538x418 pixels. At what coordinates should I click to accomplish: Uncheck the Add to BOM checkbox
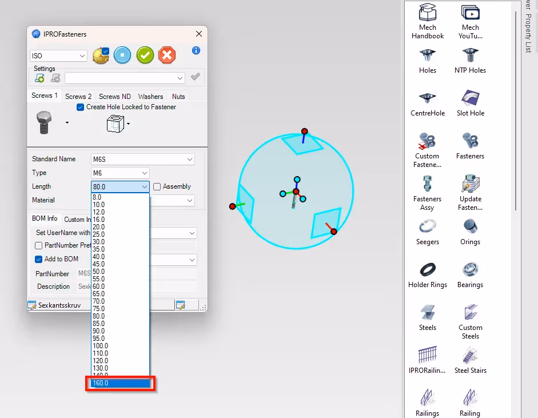click(39, 260)
